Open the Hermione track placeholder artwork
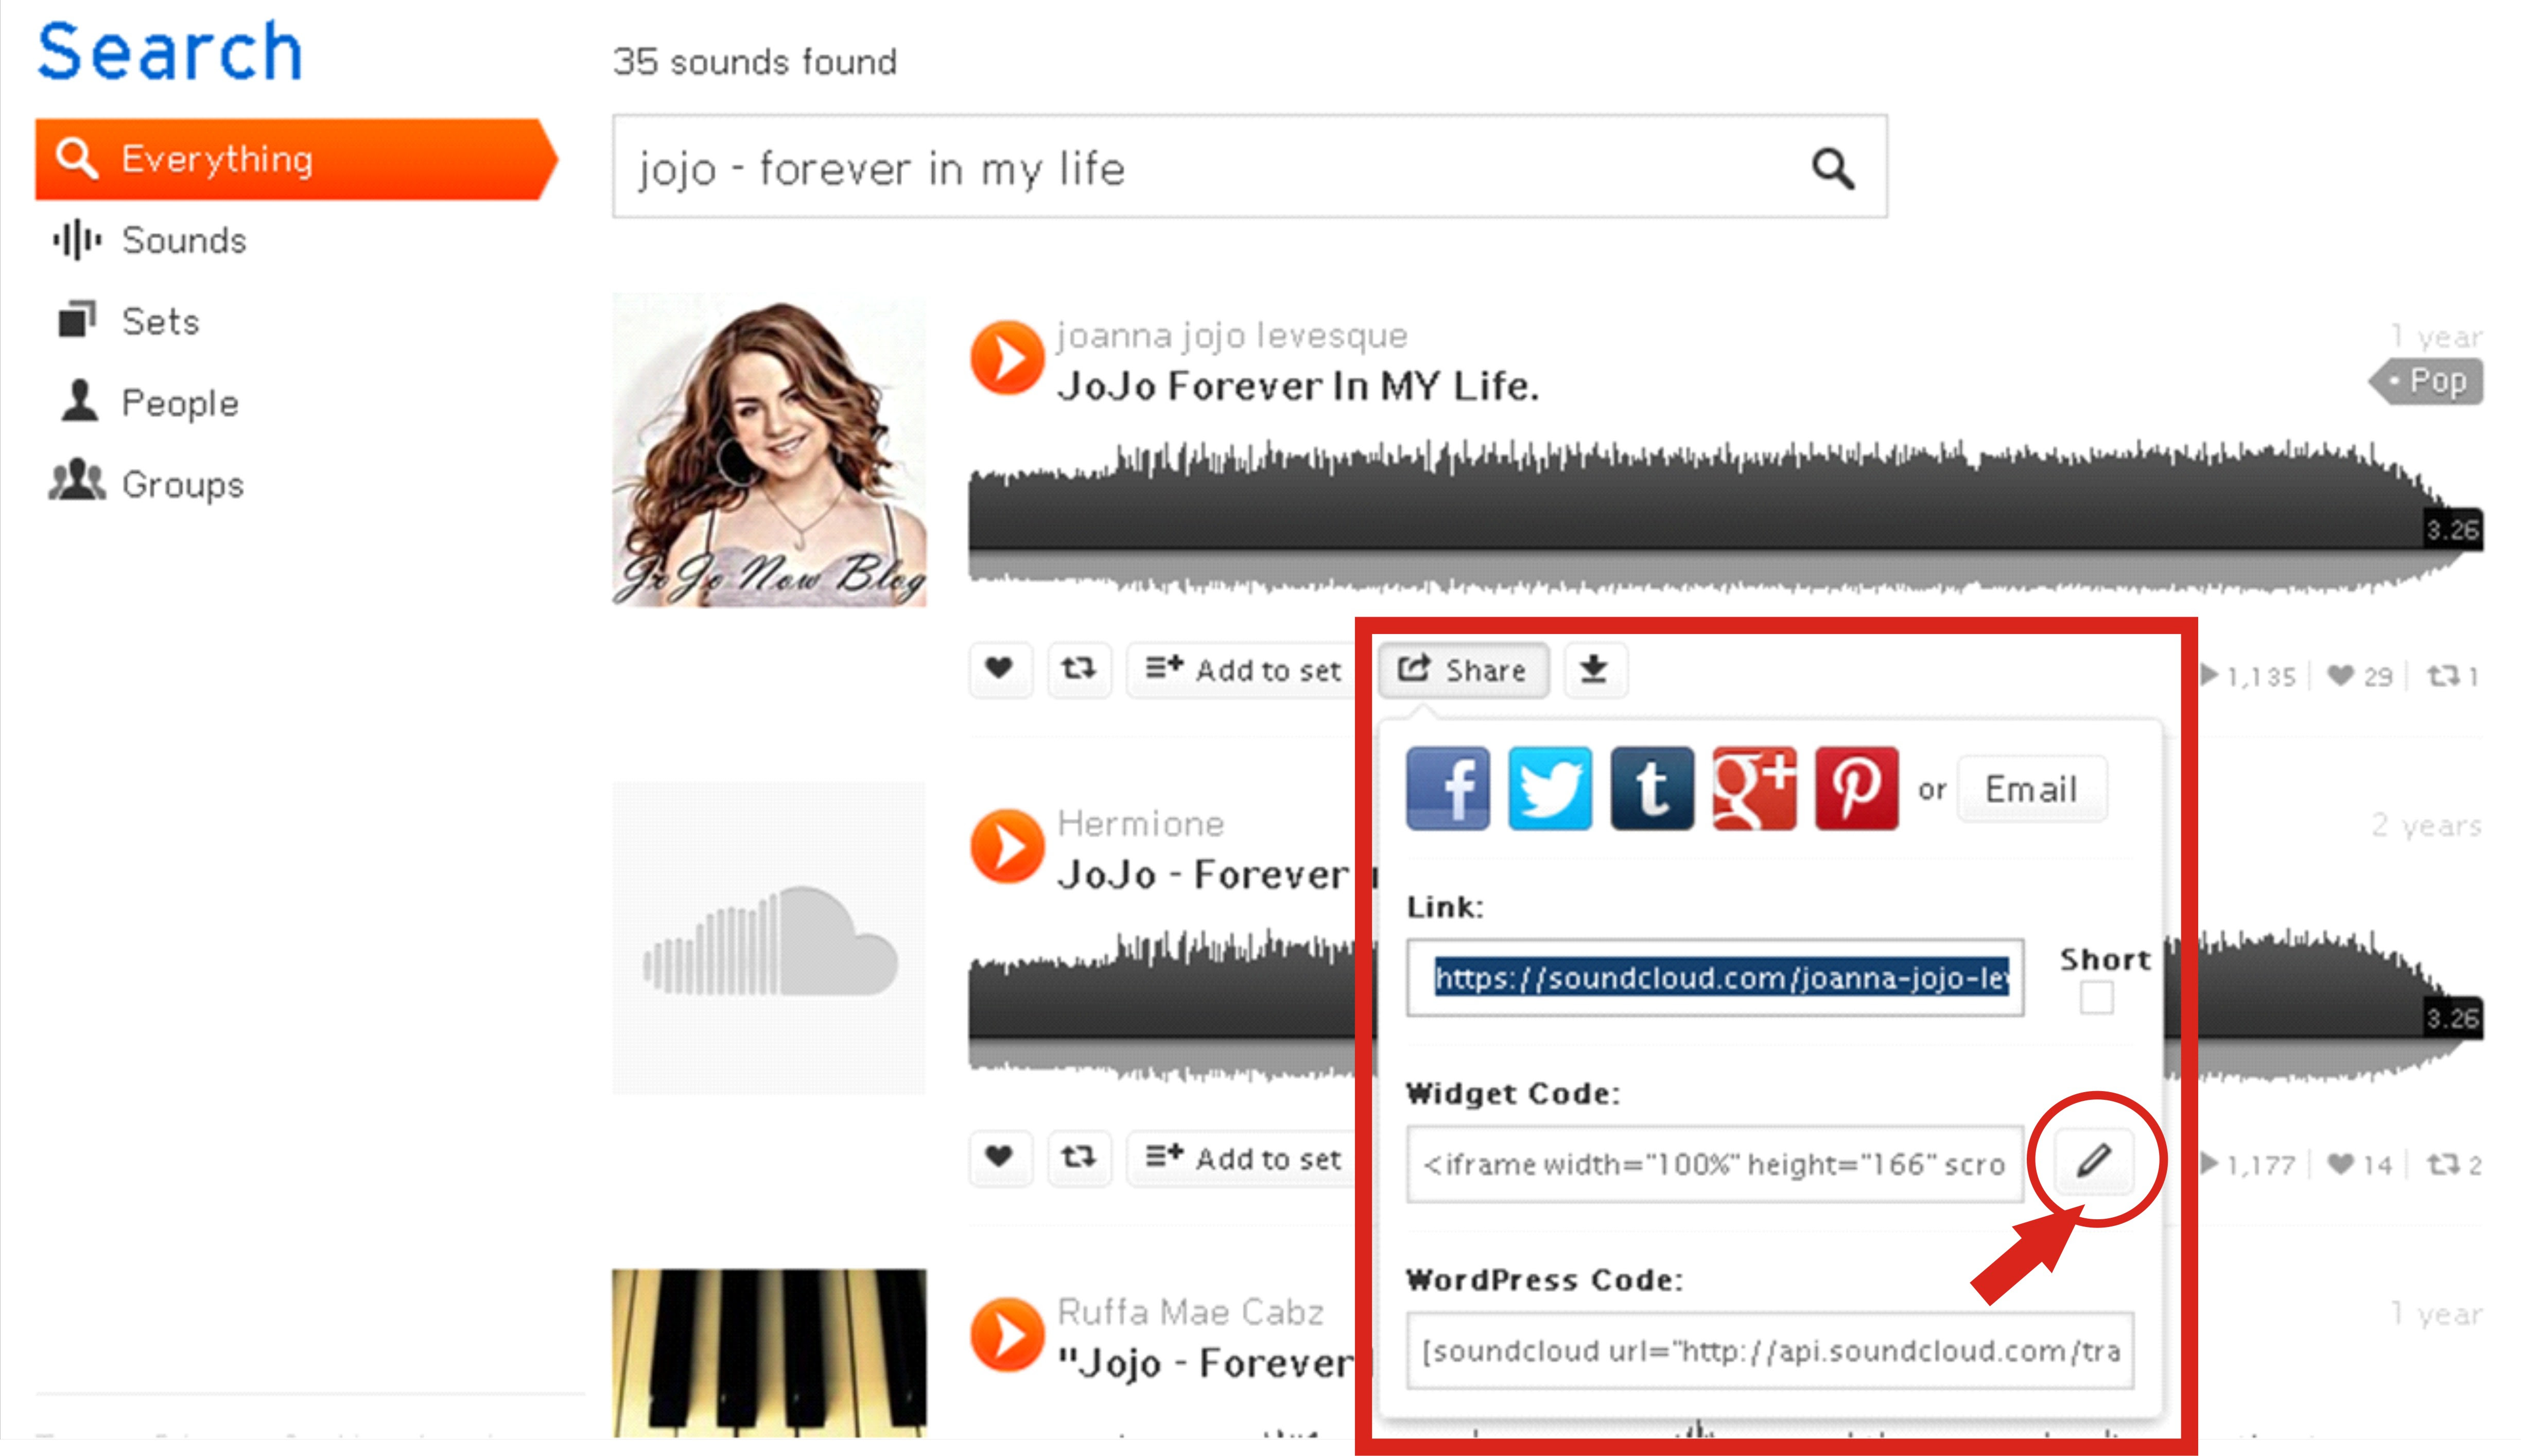 [x=769, y=938]
